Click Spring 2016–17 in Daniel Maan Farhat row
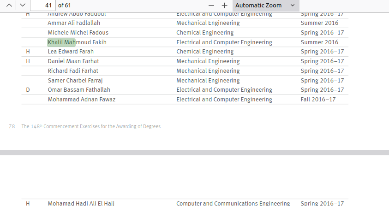Screen dimensions: 389x206 point(322,61)
